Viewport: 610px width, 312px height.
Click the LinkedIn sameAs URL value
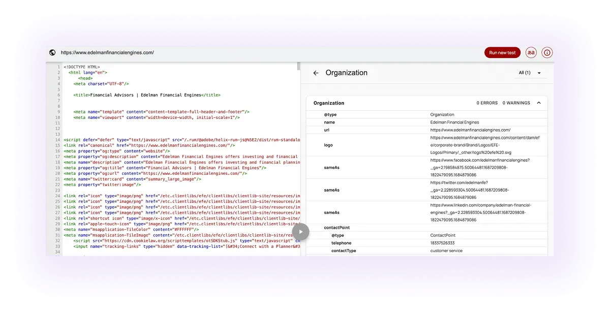481,212
